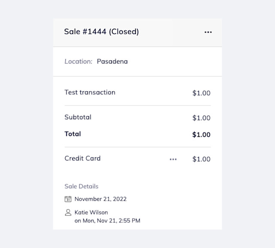Click the November 21, 2022 date

(101, 199)
